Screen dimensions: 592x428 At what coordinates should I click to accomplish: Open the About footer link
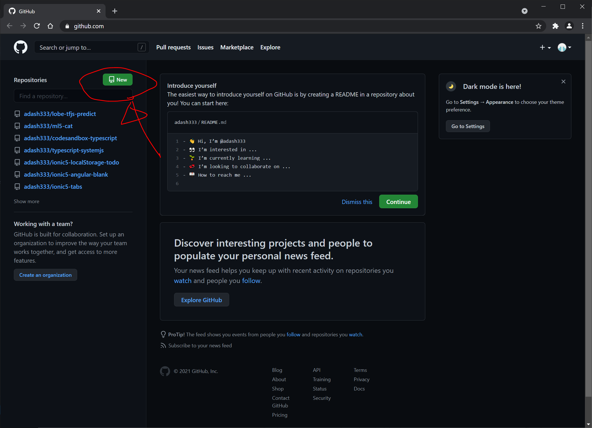[x=279, y=379]
